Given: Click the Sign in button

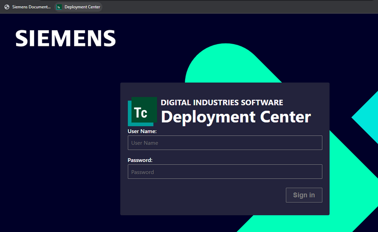Looking at the screenshot, I should click(x=304, y=195).
